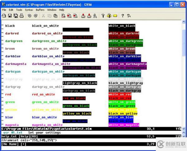This screenshot has height=151, width=187.
Task: Copy selection to the clipboard
Action: pyautogui.click(x=49, y=16)
